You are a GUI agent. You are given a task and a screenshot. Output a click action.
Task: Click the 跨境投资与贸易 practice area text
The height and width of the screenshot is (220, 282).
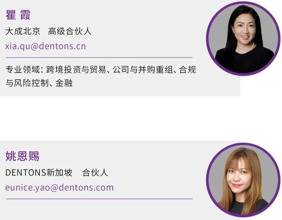click(76, 70)
